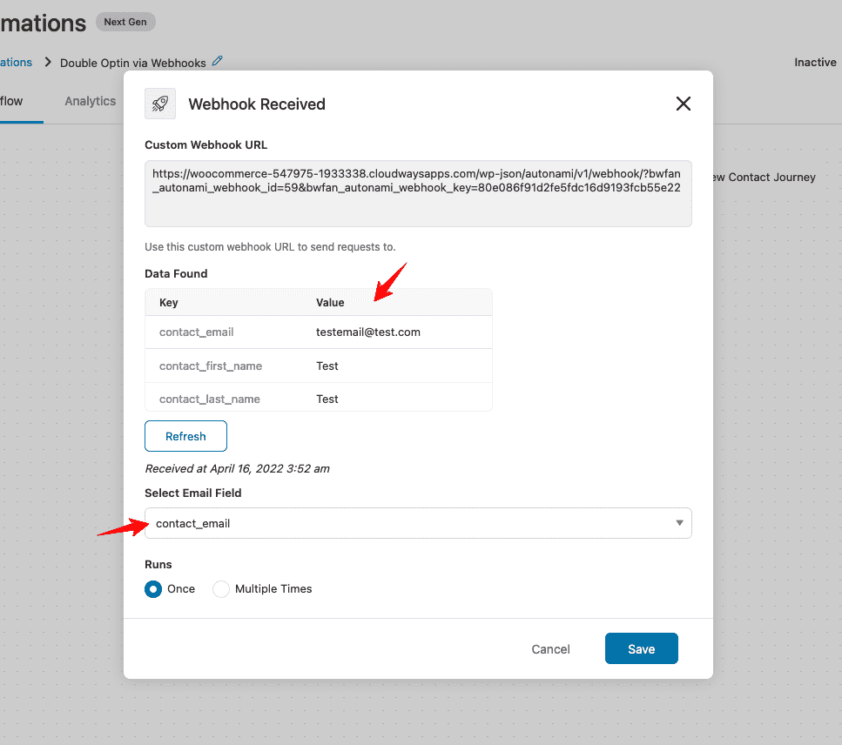Click the Automations breadcrumb link
The image size is (842, 745).
pos(17,63)
